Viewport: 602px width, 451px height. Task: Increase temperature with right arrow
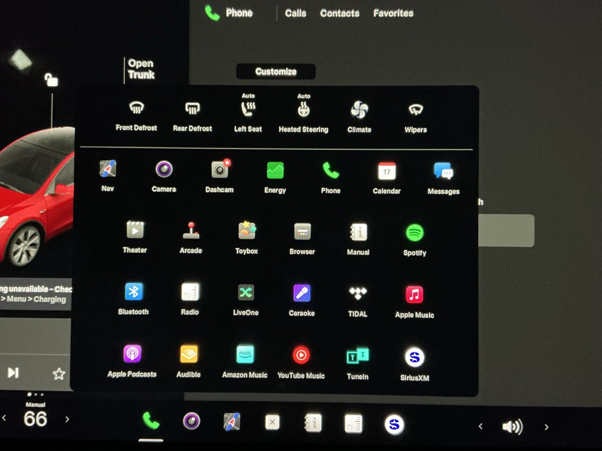coord(67,419)
